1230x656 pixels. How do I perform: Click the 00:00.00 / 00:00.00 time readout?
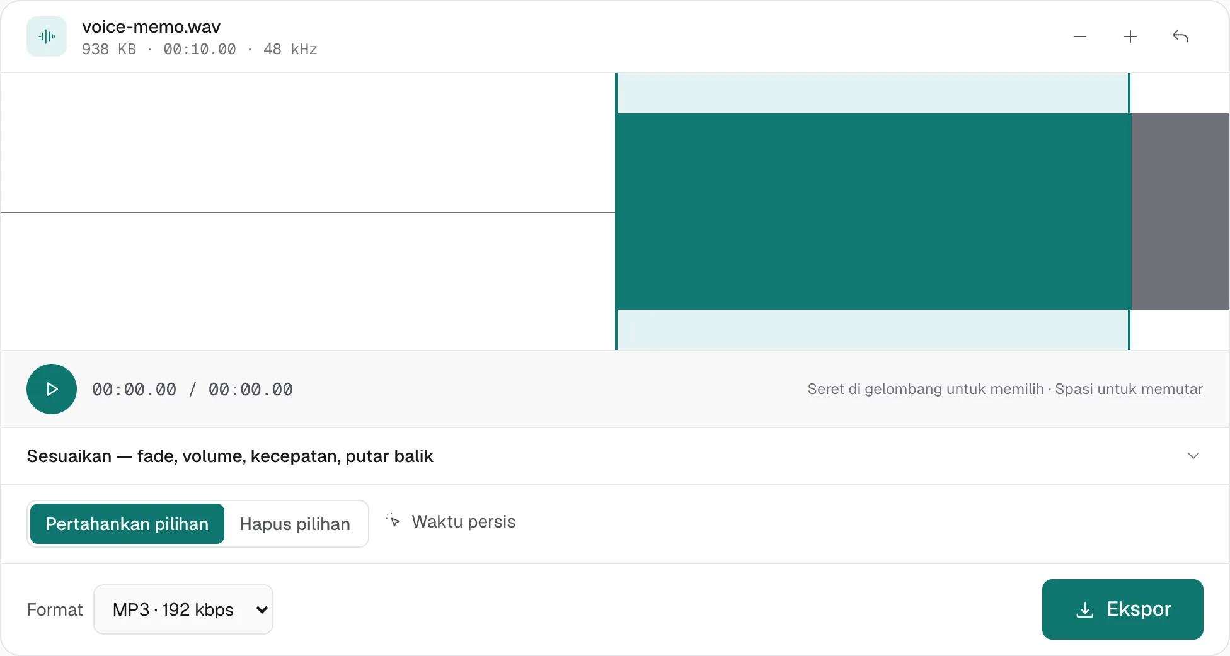[x=192, y=389]
